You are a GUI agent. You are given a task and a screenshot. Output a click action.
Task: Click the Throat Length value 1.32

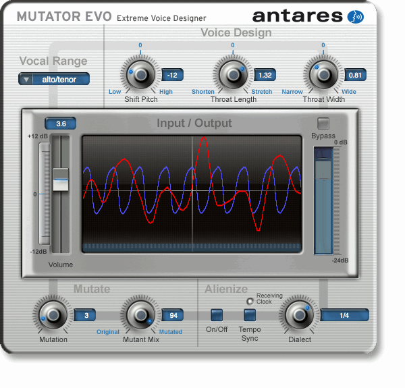pyautogui.click(x=265, y=76)
